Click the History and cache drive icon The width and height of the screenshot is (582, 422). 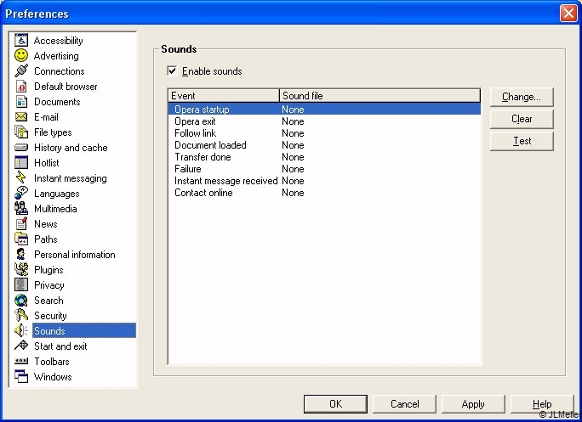[21, 148]
